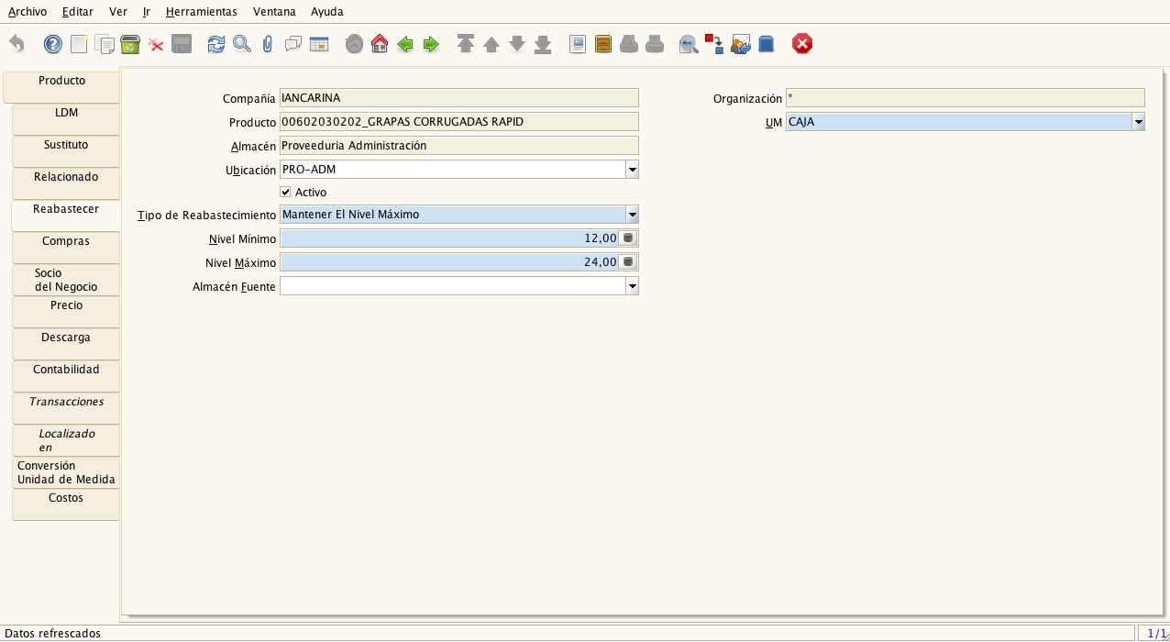1170x642 pixels.
Task: Open calculator button for Nivel Mínimo
Action: point(628,238)
